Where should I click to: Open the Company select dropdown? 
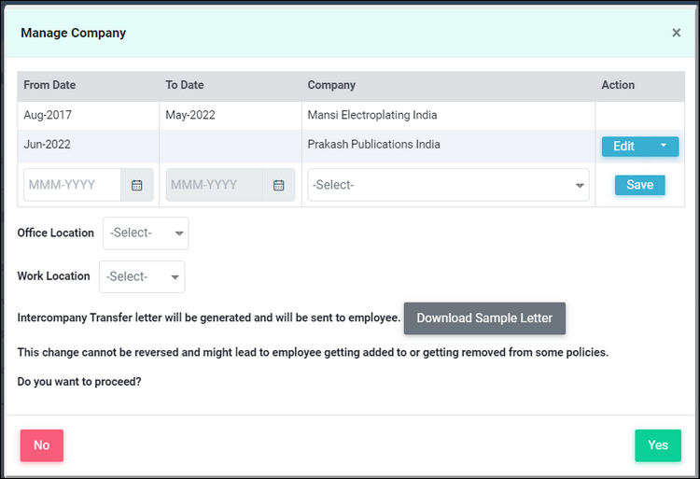pyautogui.click(x=448, y=185)
